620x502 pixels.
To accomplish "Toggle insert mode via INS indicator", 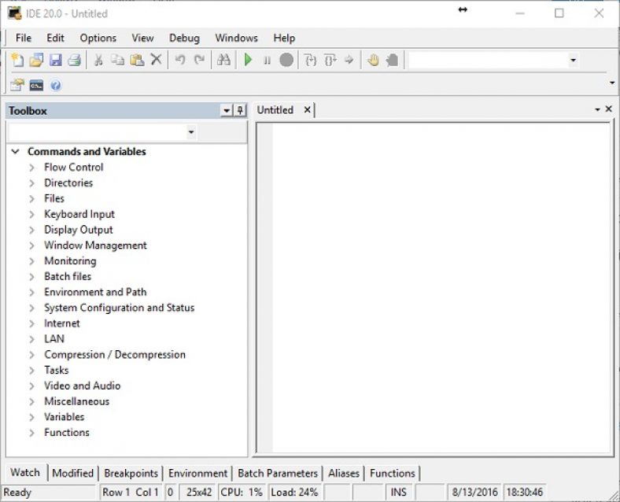I will [x=399, y=493].
